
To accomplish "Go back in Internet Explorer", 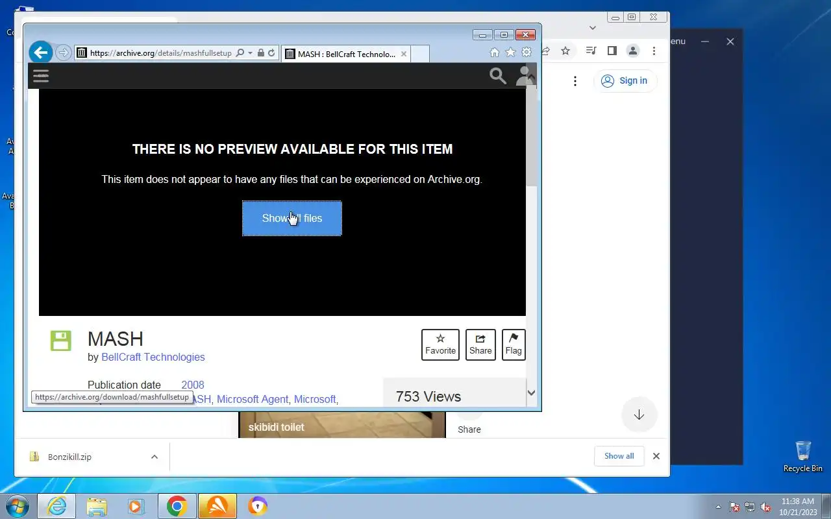I will tap(41, 53).
